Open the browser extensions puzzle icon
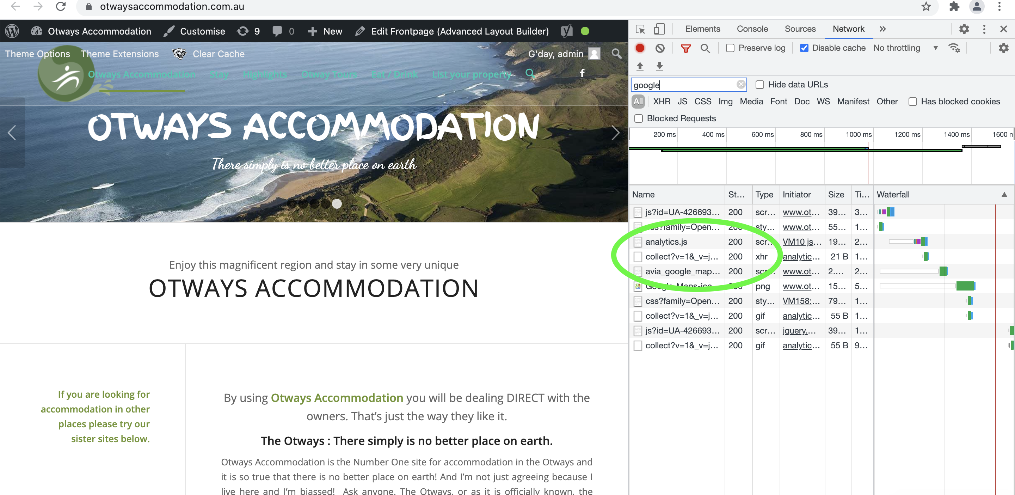The image size is (1015, 495). click(x=954, y=6)
